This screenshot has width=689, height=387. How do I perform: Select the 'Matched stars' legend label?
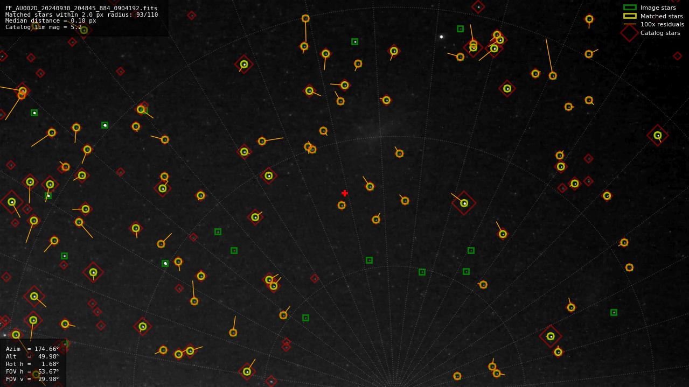(662, 16)
